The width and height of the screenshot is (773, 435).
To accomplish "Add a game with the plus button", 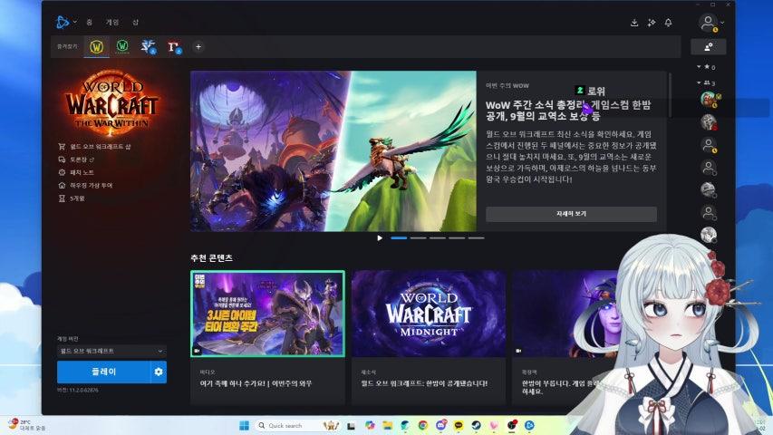I will [x=198, y=47].
